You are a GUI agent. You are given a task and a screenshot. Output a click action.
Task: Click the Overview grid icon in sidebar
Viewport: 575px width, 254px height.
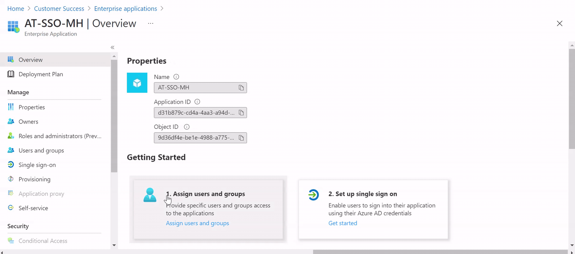[11, 60]
